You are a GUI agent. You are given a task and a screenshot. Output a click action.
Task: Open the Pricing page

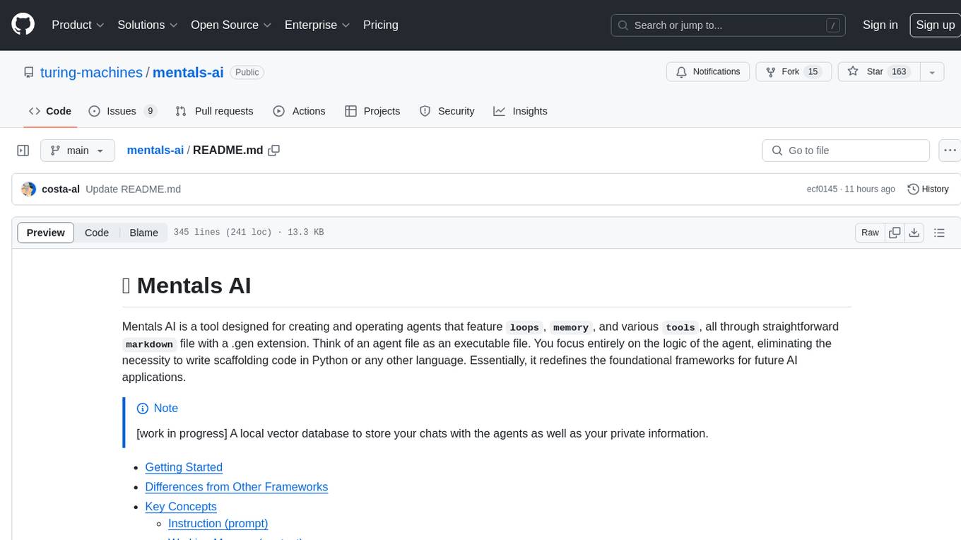pos(381,25)
